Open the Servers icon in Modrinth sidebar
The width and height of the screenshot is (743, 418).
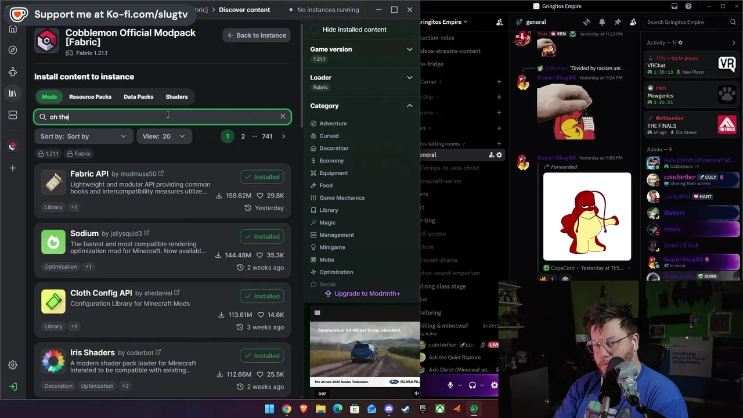coord(13,115)
